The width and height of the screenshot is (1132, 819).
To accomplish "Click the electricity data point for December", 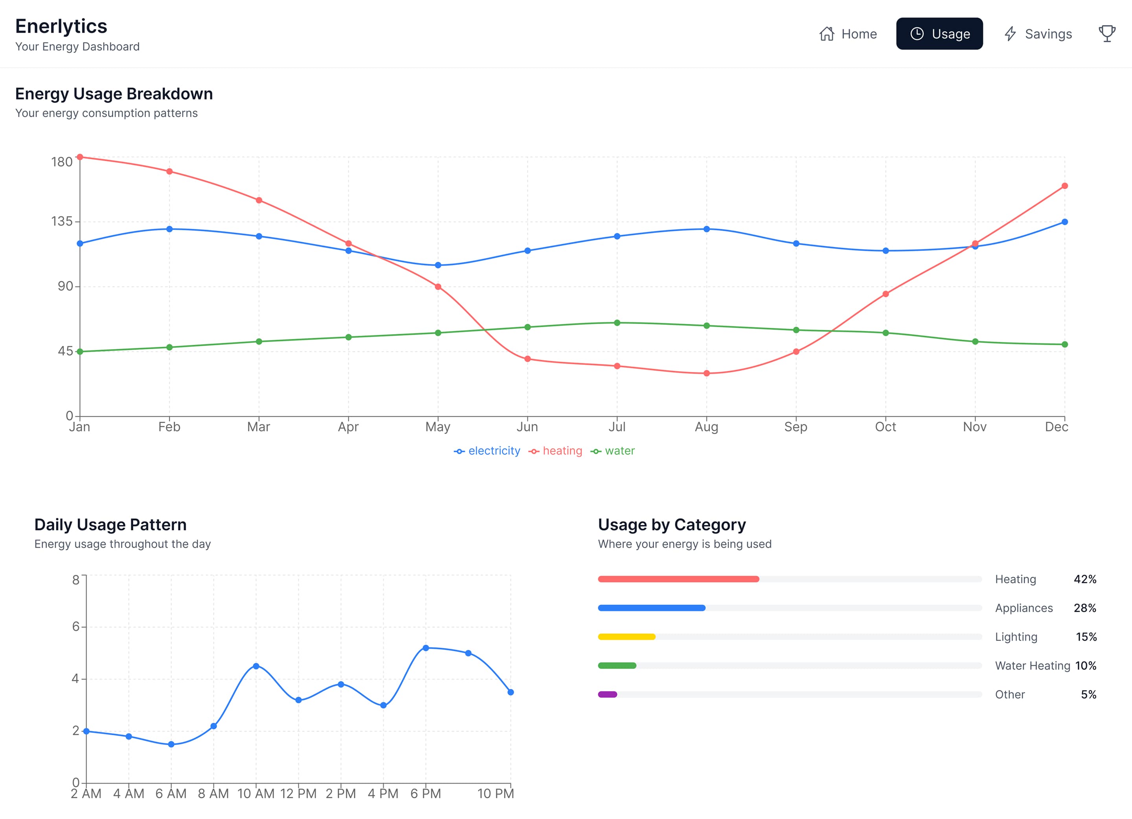I will pyautogui.click(x=1065, y=222).
